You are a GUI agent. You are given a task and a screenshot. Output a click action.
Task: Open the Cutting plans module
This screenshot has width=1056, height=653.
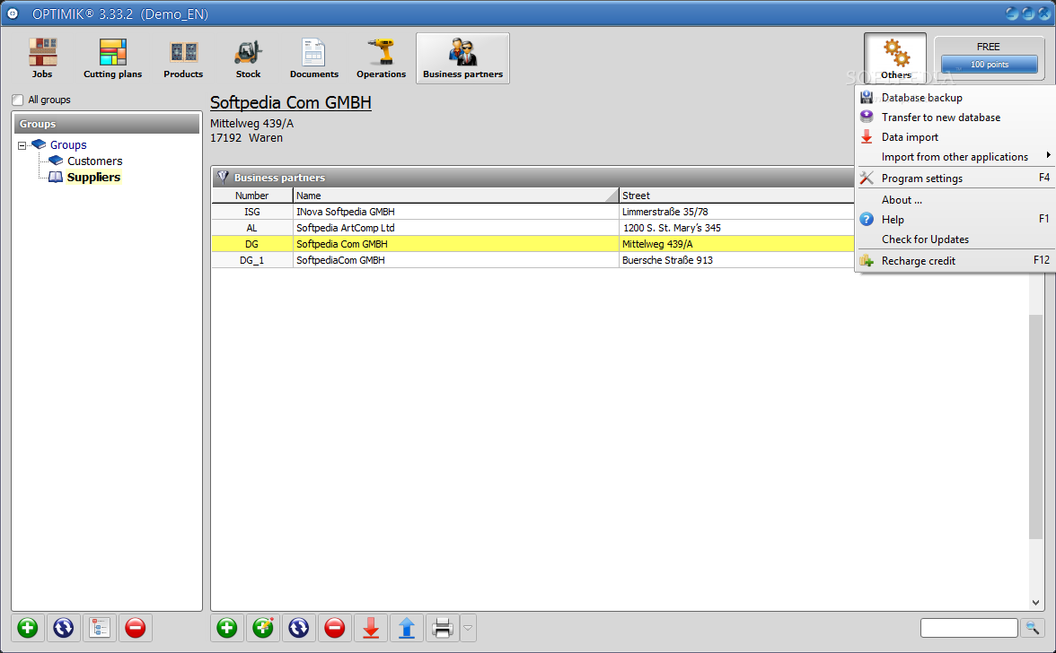tap(112, 58)
